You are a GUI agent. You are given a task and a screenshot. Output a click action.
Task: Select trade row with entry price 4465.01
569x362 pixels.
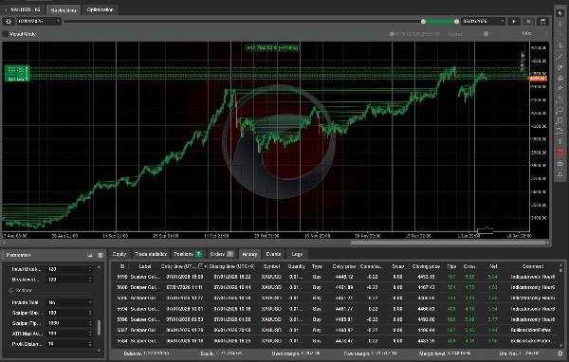click(x=336, y=319)
